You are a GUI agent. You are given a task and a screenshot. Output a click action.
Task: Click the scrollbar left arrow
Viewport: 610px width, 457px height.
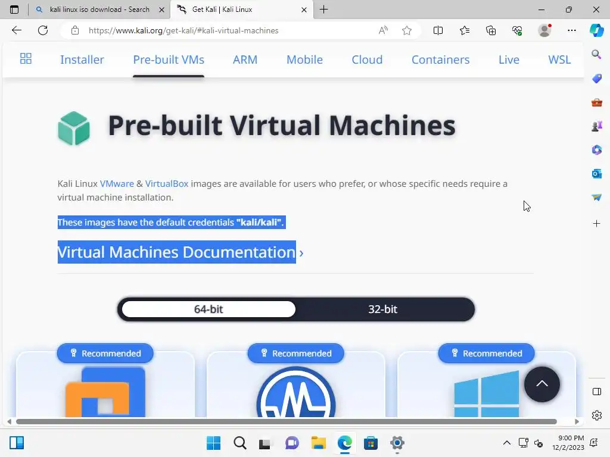(10, 422)
